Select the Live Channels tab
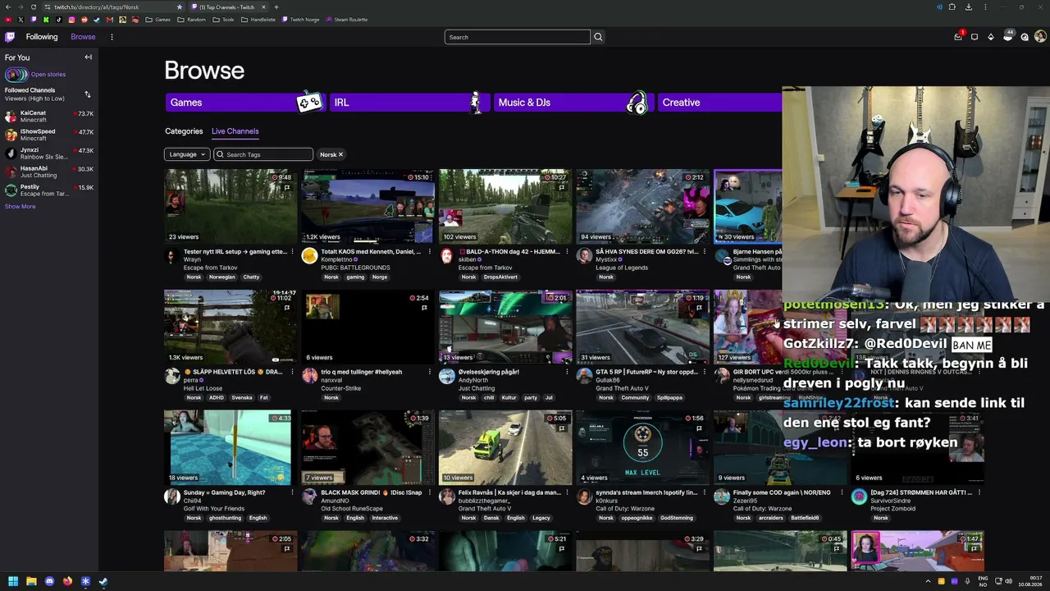The height and width of the screenshot is (591, 1050). (235, 131)
